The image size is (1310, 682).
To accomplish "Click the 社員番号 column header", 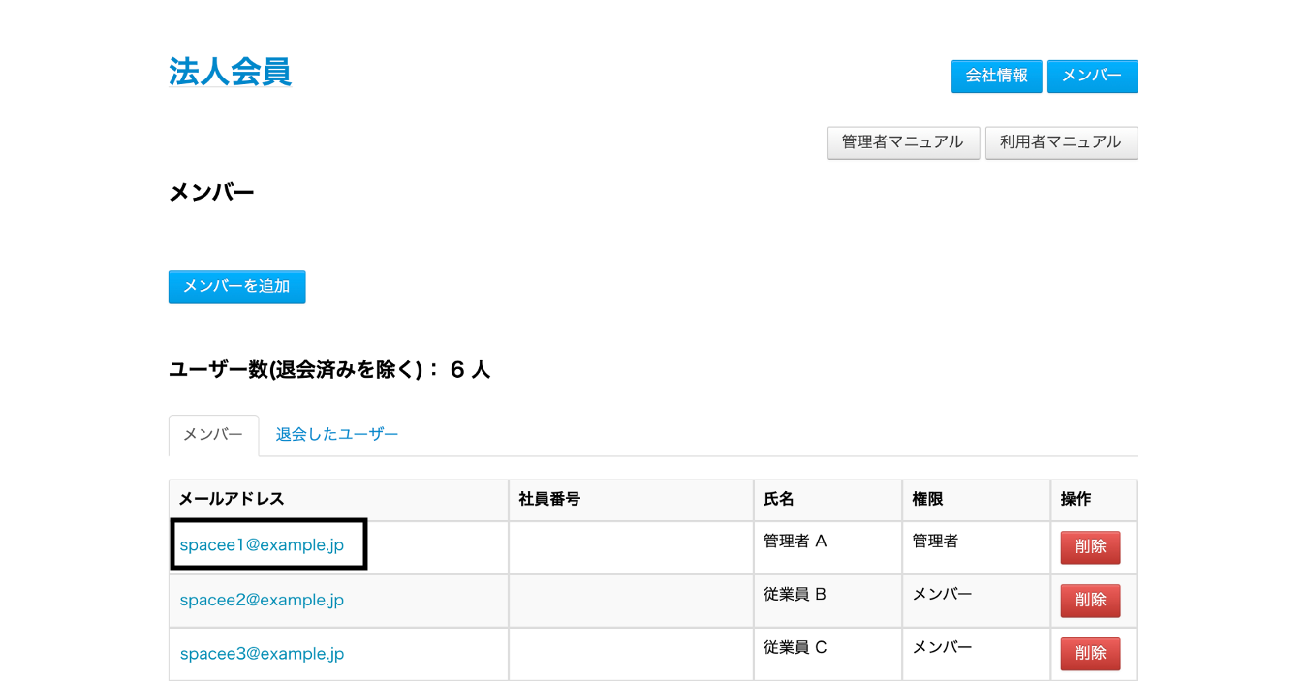I will pos(549,500).
